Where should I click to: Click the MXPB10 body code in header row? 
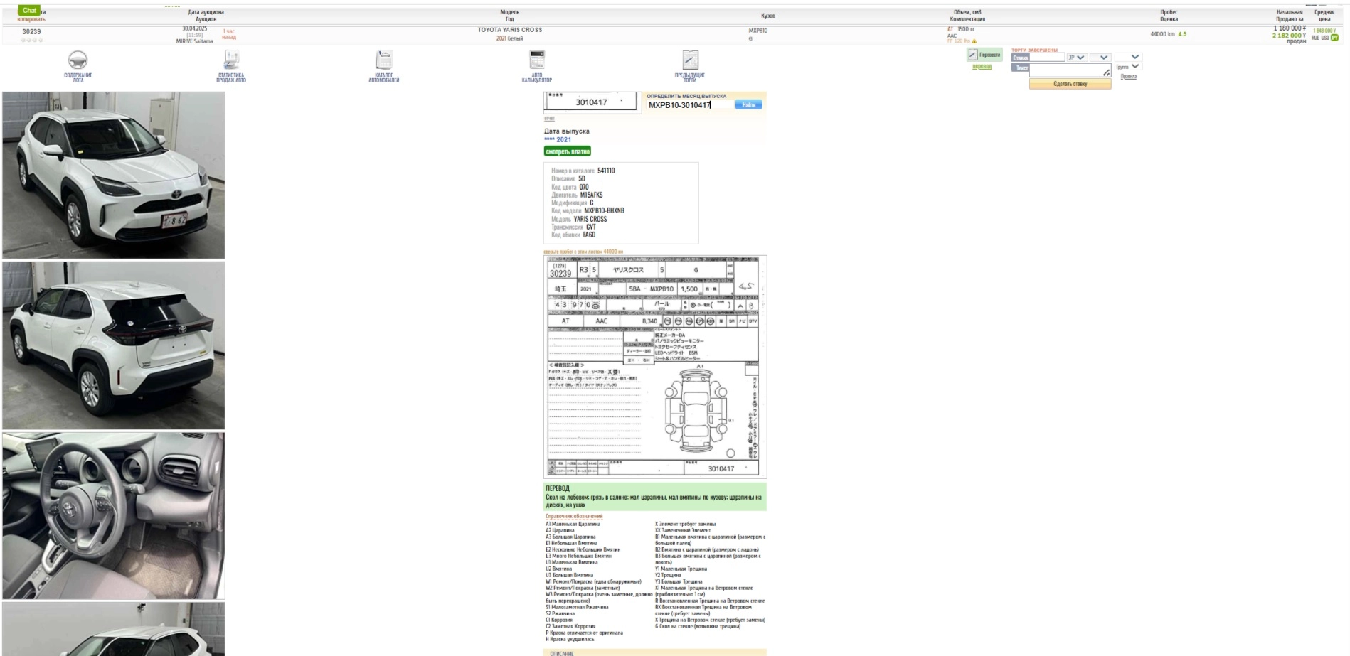click(x=758, y=31)
